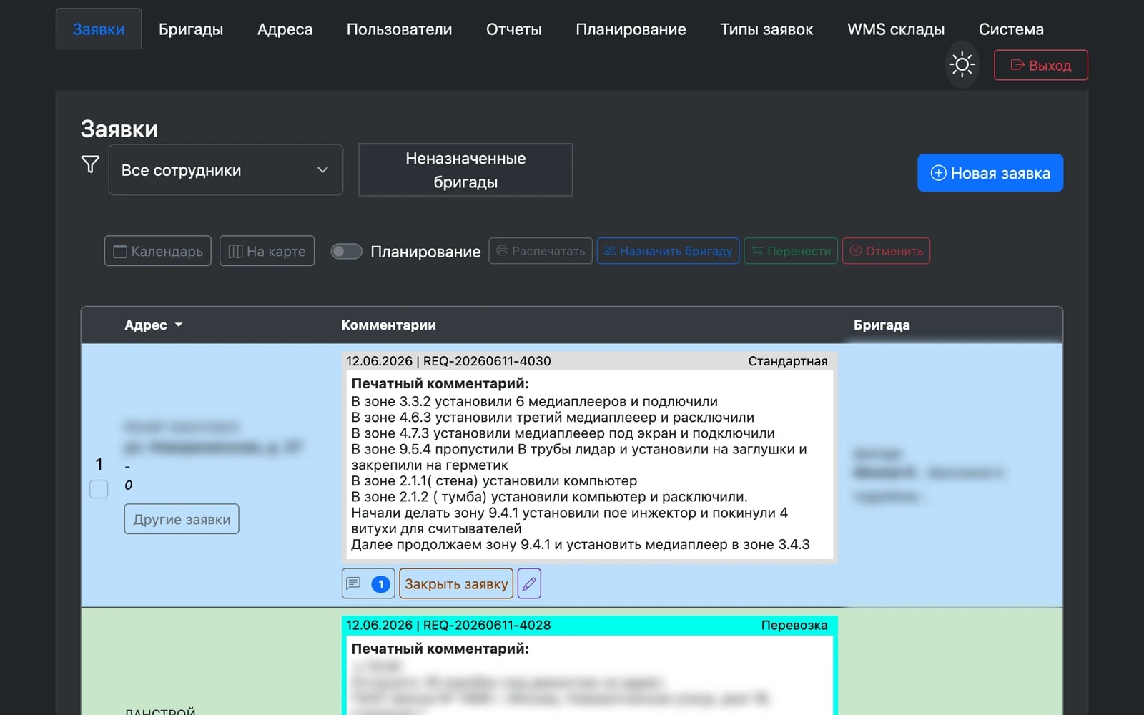Switch to the Бригады tab
This screenshot has width=1144, height=715.
(191, 29)
